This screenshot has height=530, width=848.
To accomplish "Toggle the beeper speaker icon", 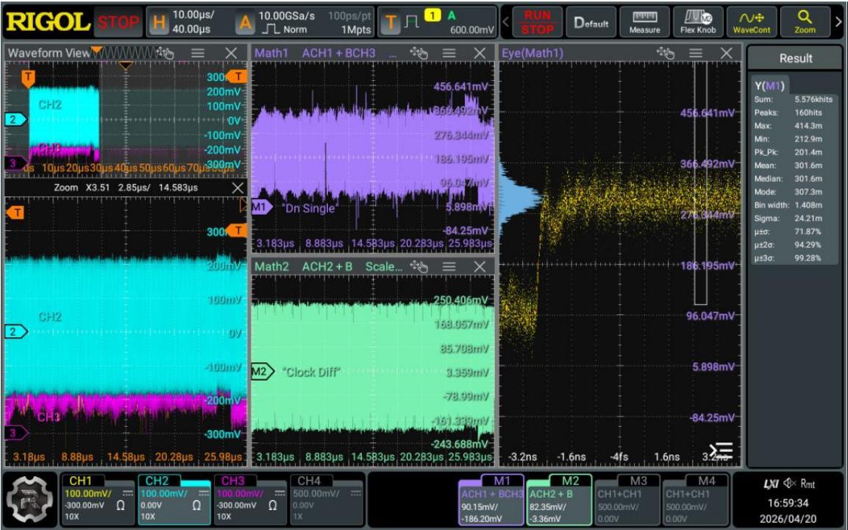I will [790, 484].
